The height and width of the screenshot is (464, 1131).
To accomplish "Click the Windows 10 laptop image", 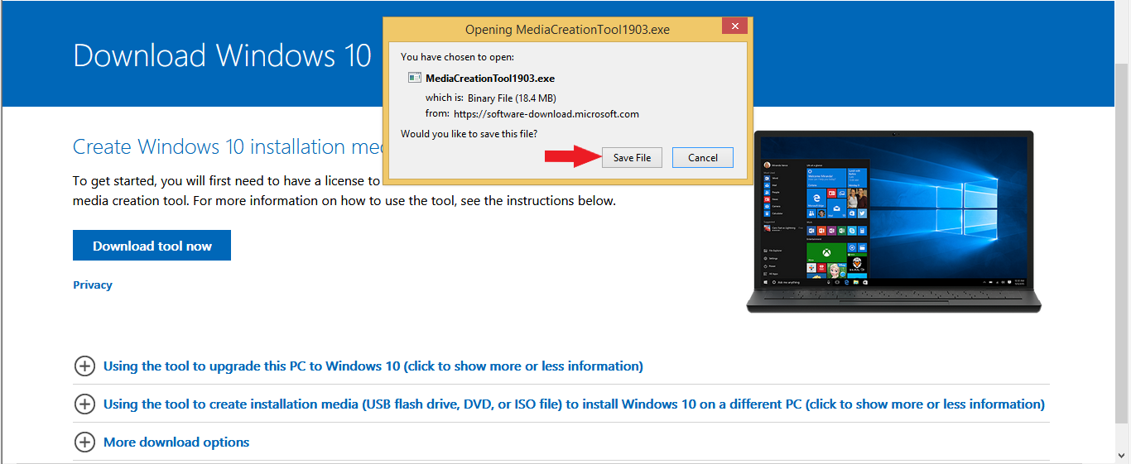I will 893,222.
